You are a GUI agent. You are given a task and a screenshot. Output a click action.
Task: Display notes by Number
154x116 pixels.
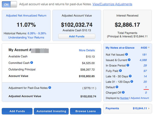[124, 98]
